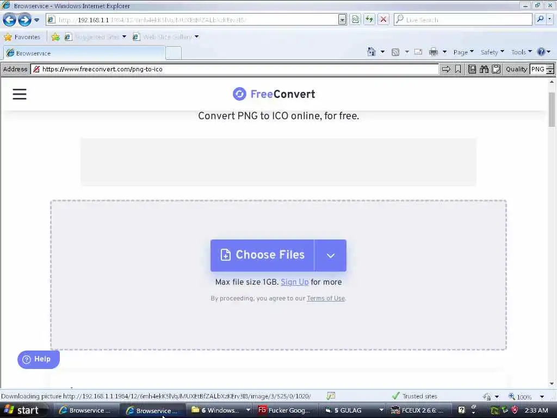Click the 192.168.1.1 URL address field
557x418 pixels.
coord(192,20)
